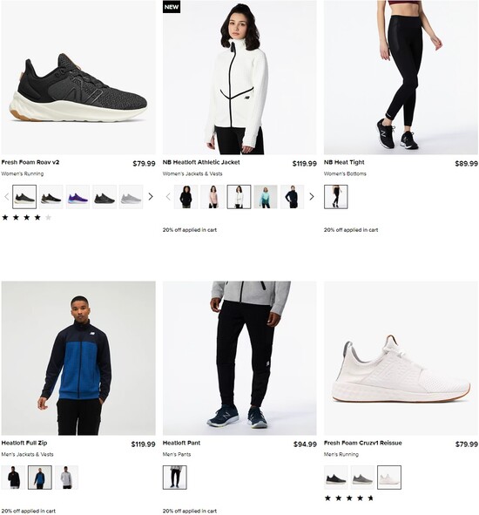
Task: Select black Fresh Foam Cruzv1 Reissue swatch
Action: tap(336, 478)
